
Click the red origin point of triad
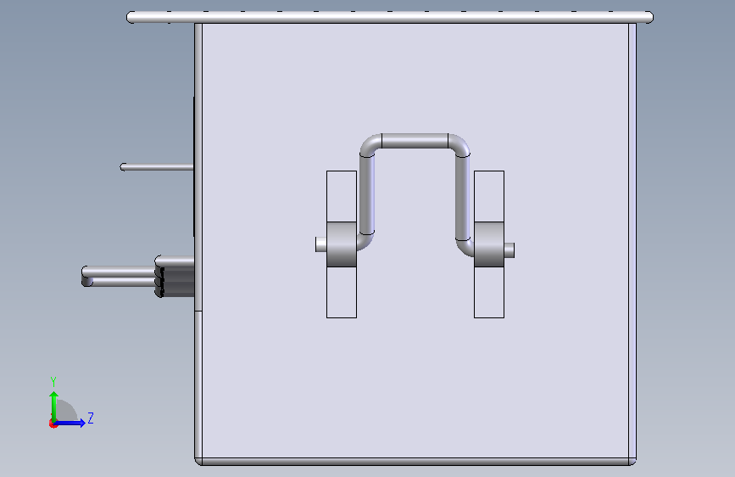[x=53, y=424]
